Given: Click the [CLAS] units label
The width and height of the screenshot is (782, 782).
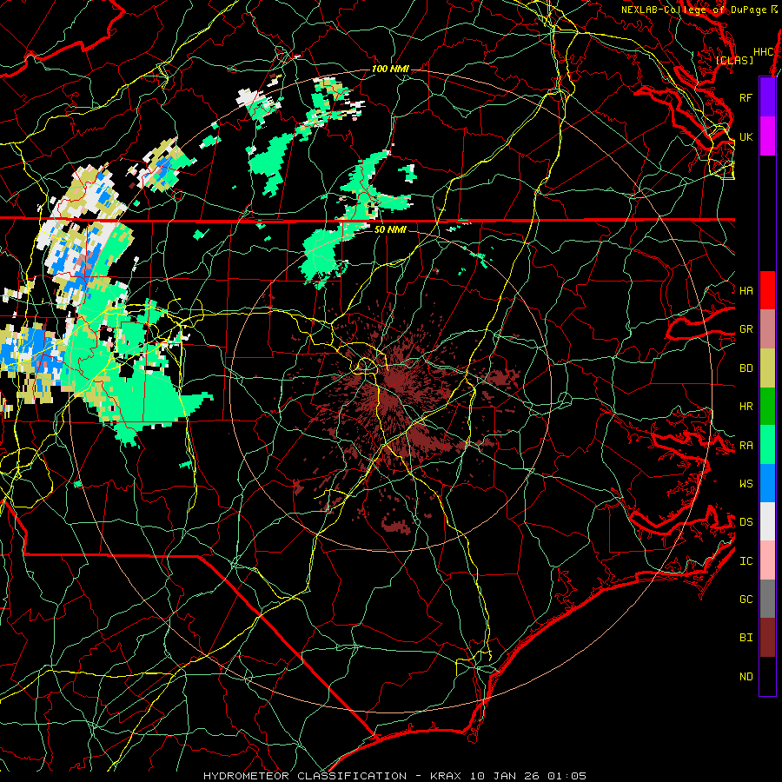Looking at the screenshot, I should [734, 60].
